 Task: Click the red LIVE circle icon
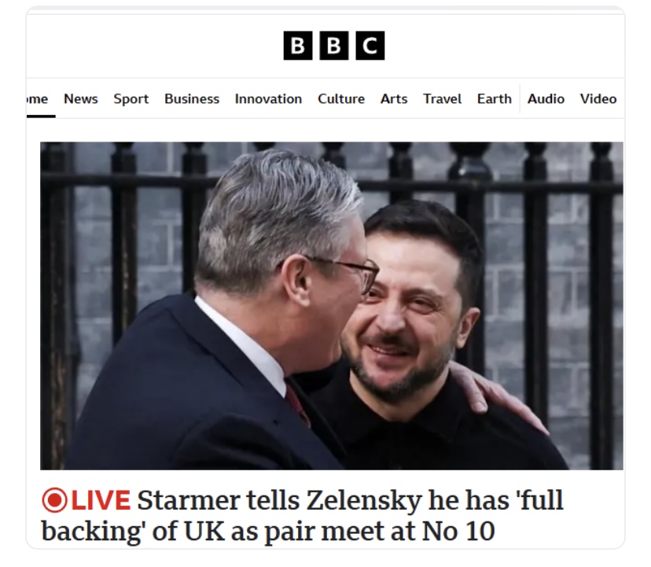tap(54, 500)
